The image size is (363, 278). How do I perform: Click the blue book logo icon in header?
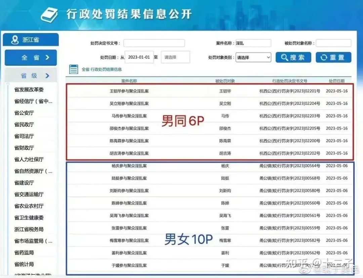49,14
